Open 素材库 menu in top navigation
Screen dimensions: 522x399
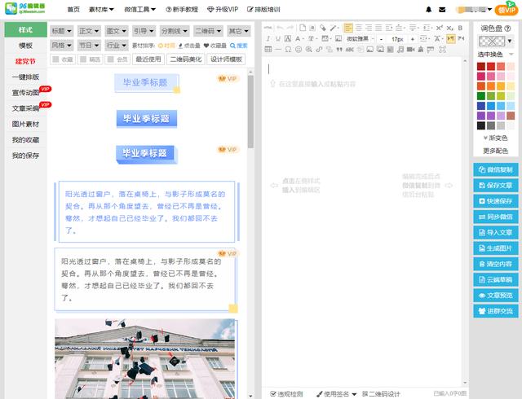point(101,9)
